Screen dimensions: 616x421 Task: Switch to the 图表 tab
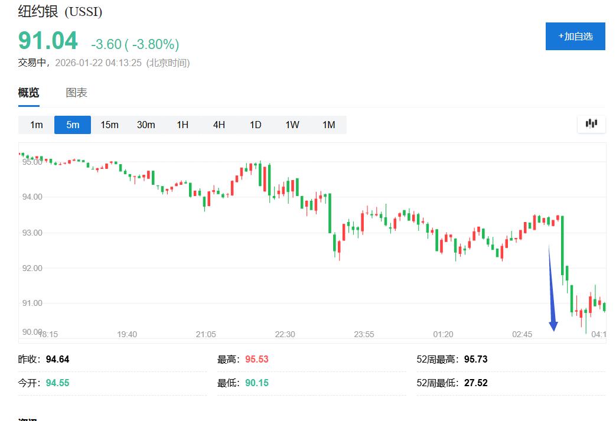(76, 93)
